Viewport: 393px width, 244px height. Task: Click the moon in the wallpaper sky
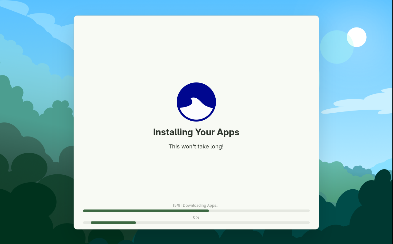(x=357, y=37)
